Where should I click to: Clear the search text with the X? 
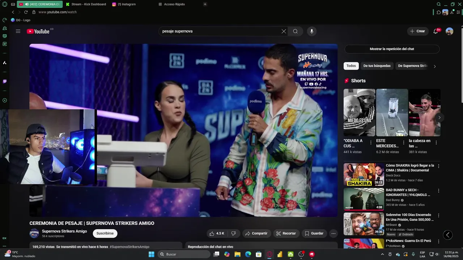[284, 31]
